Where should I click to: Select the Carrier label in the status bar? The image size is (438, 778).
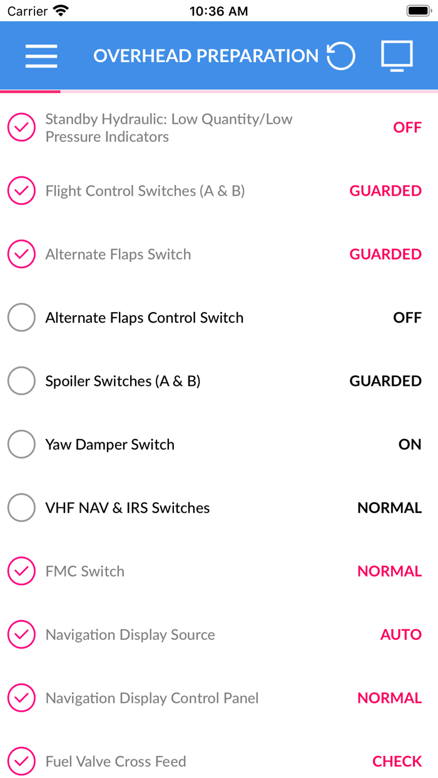pyautogui.click(x=23, y=10)
